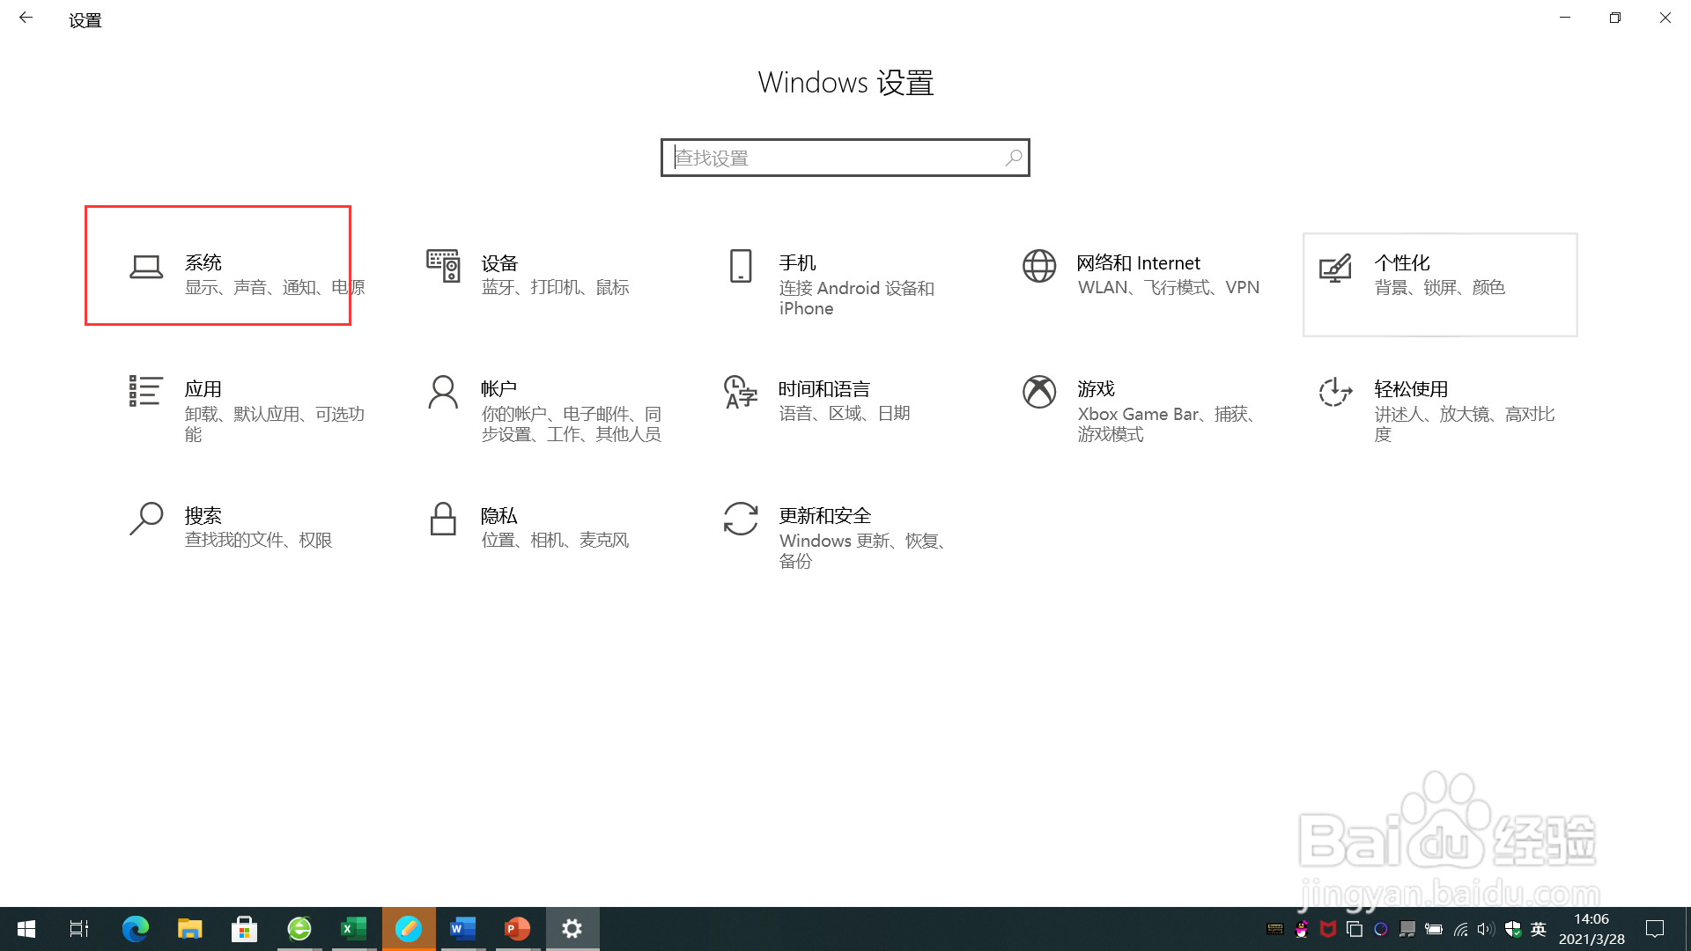Open the Gaming (游戏) Xbox icon
This screenshot has height=951, width=1691.
[x=1039, y=393]
